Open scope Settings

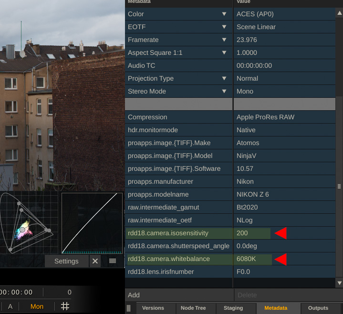(x=66, y=261)
